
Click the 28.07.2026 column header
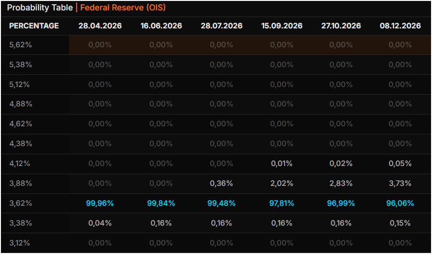click(x=221, y=26)
